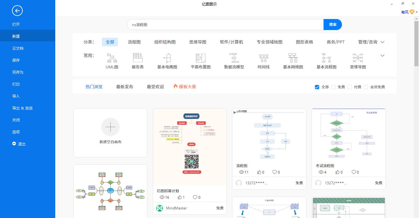Choose the 思维导图 template icon

pyautogui.click(x=358, y=58)
